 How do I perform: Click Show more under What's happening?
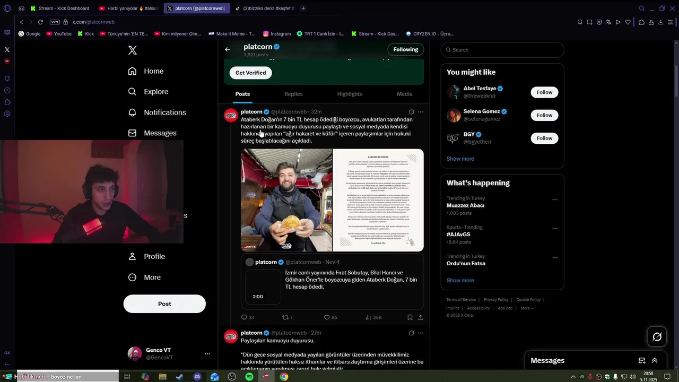[460, 280]
